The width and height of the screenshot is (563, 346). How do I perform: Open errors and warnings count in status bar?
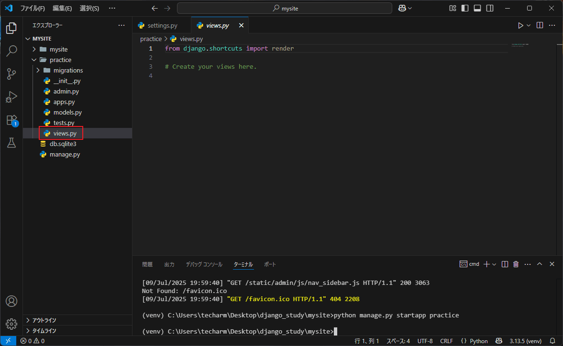[x=33, y=341]
